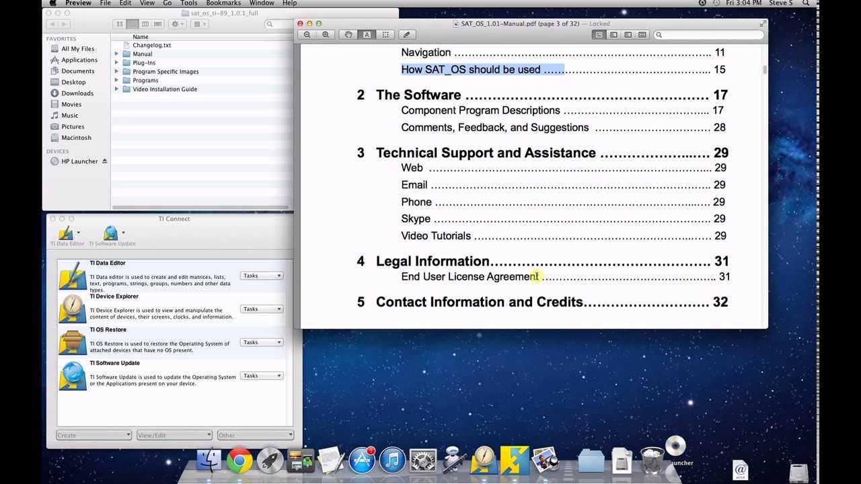The width and height of the screenshot is (861, 484).
Task: Open the Tools menu
Action: tap(189, 3)
